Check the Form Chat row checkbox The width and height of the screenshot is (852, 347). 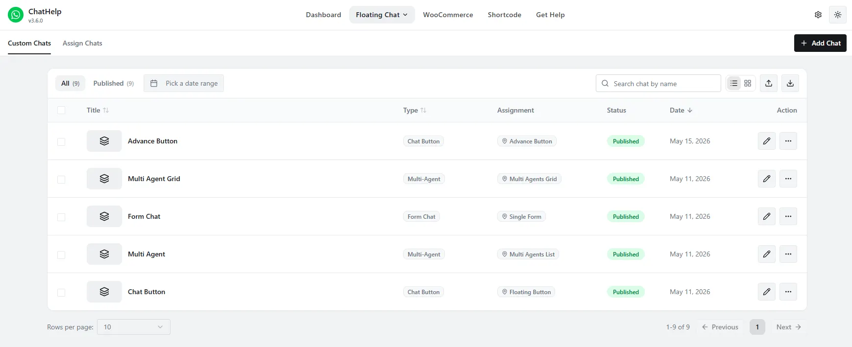click(61, 217)
